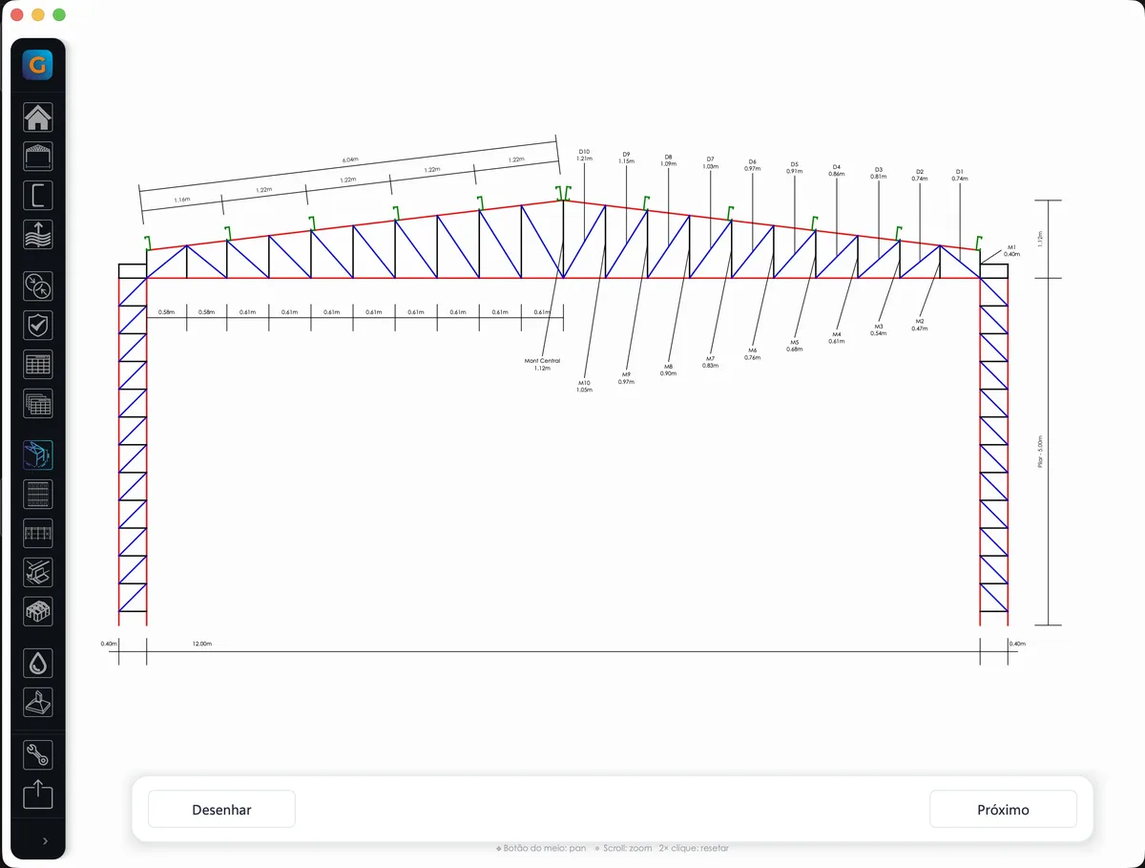This screenshot has height=868, width=1145.
Task: Open the beam connection detail icon
Action: (38, 572)
